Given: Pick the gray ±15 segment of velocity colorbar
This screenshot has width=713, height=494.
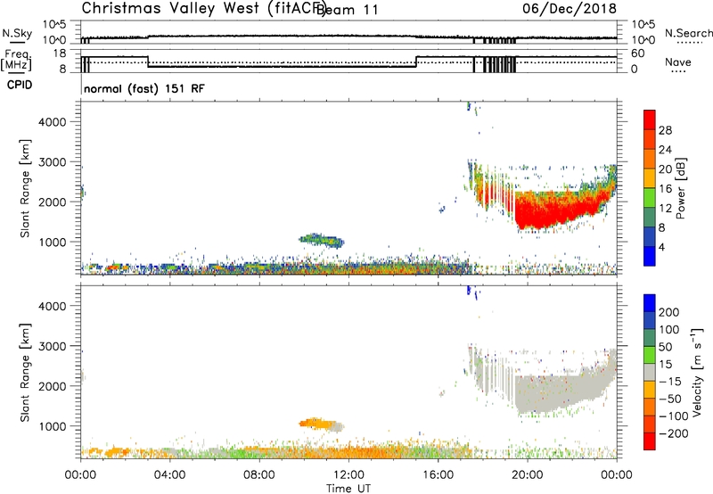Looking at the screenshot, I should tap(650, 373).
